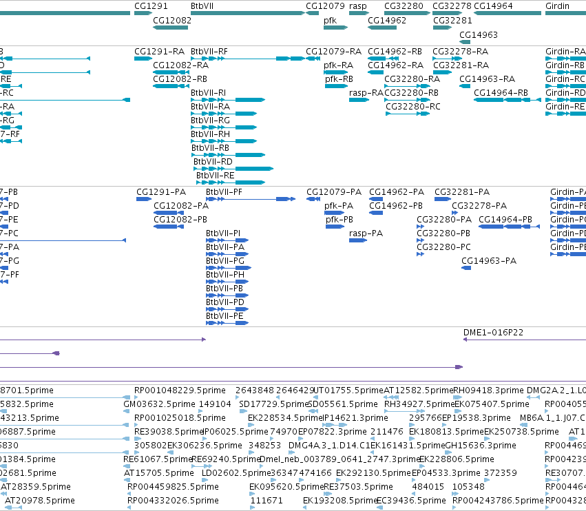Click the AT15705.5prime EST label
This screenshot has width=586, height=511.
(x=159, y=473)
